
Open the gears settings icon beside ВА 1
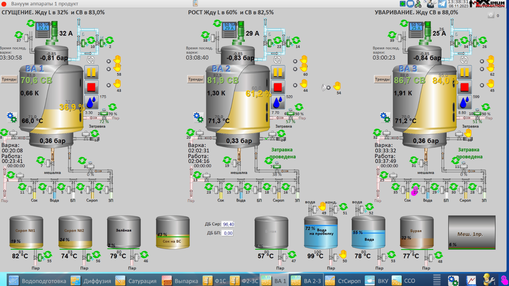coord(12,117)
